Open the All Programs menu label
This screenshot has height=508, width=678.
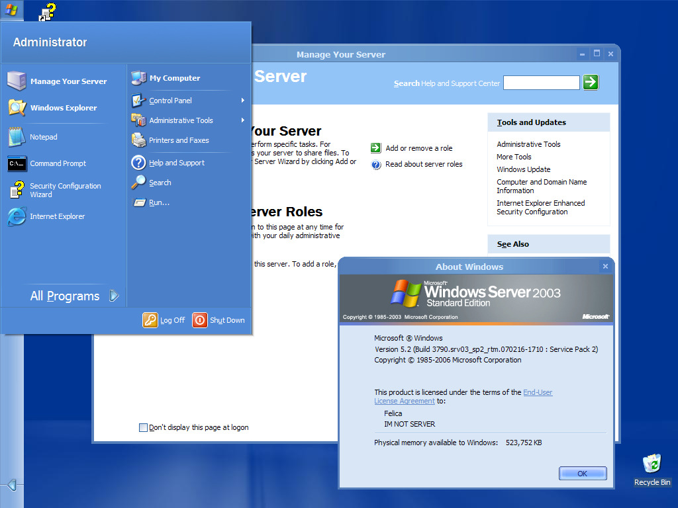(x=65, y=296)
